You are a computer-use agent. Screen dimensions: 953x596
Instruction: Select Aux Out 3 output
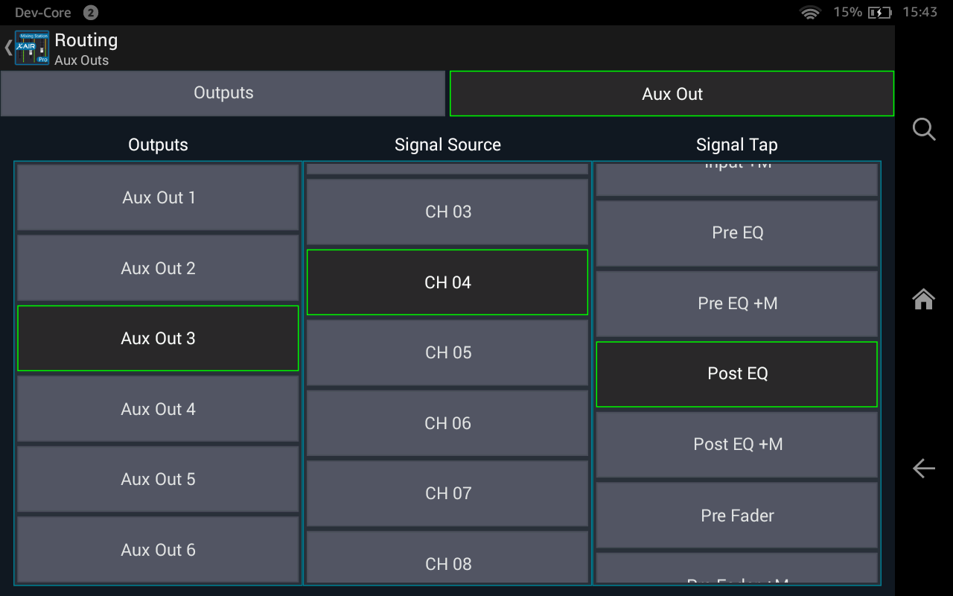159,338
